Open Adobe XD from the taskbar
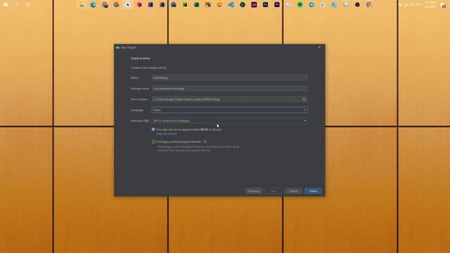The height and width of the screenshot is (253, 450). point(254,5)
